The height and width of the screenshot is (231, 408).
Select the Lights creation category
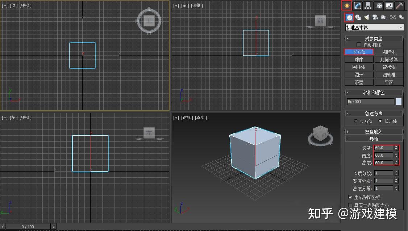coord(367,17)
